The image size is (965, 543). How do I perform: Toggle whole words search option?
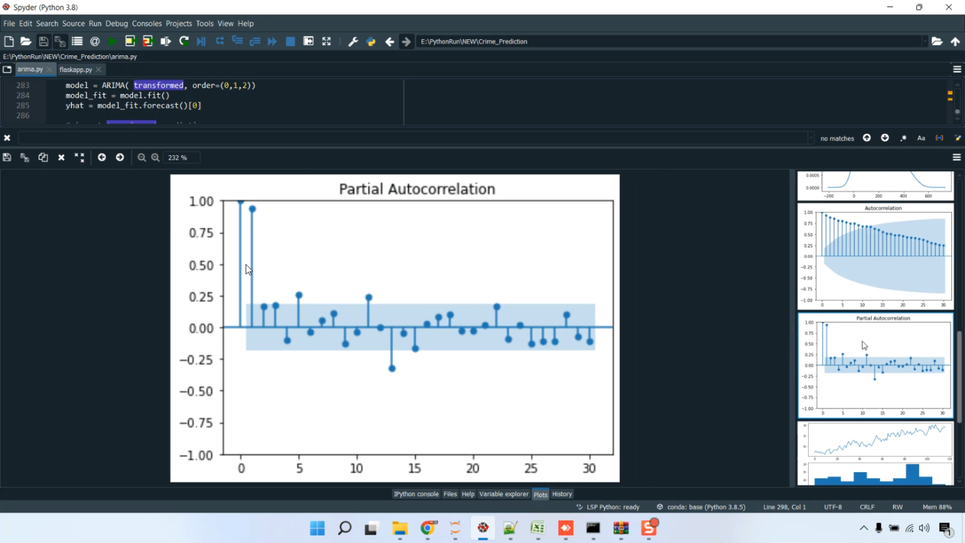939,138
